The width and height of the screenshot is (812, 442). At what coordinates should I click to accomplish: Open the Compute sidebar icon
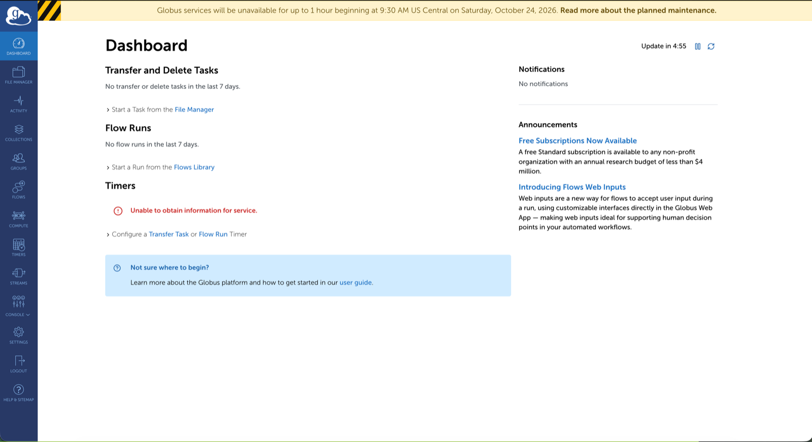click(x=19, y=219)
